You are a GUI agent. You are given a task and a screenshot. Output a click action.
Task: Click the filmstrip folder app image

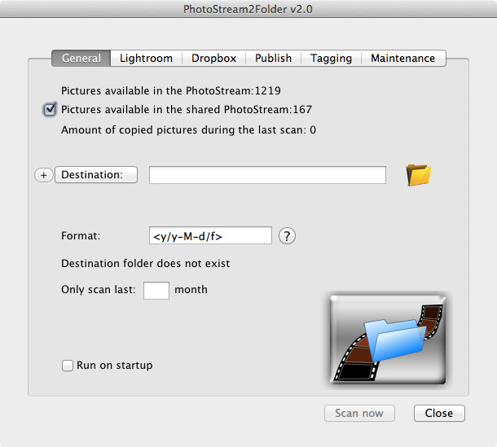388,340
